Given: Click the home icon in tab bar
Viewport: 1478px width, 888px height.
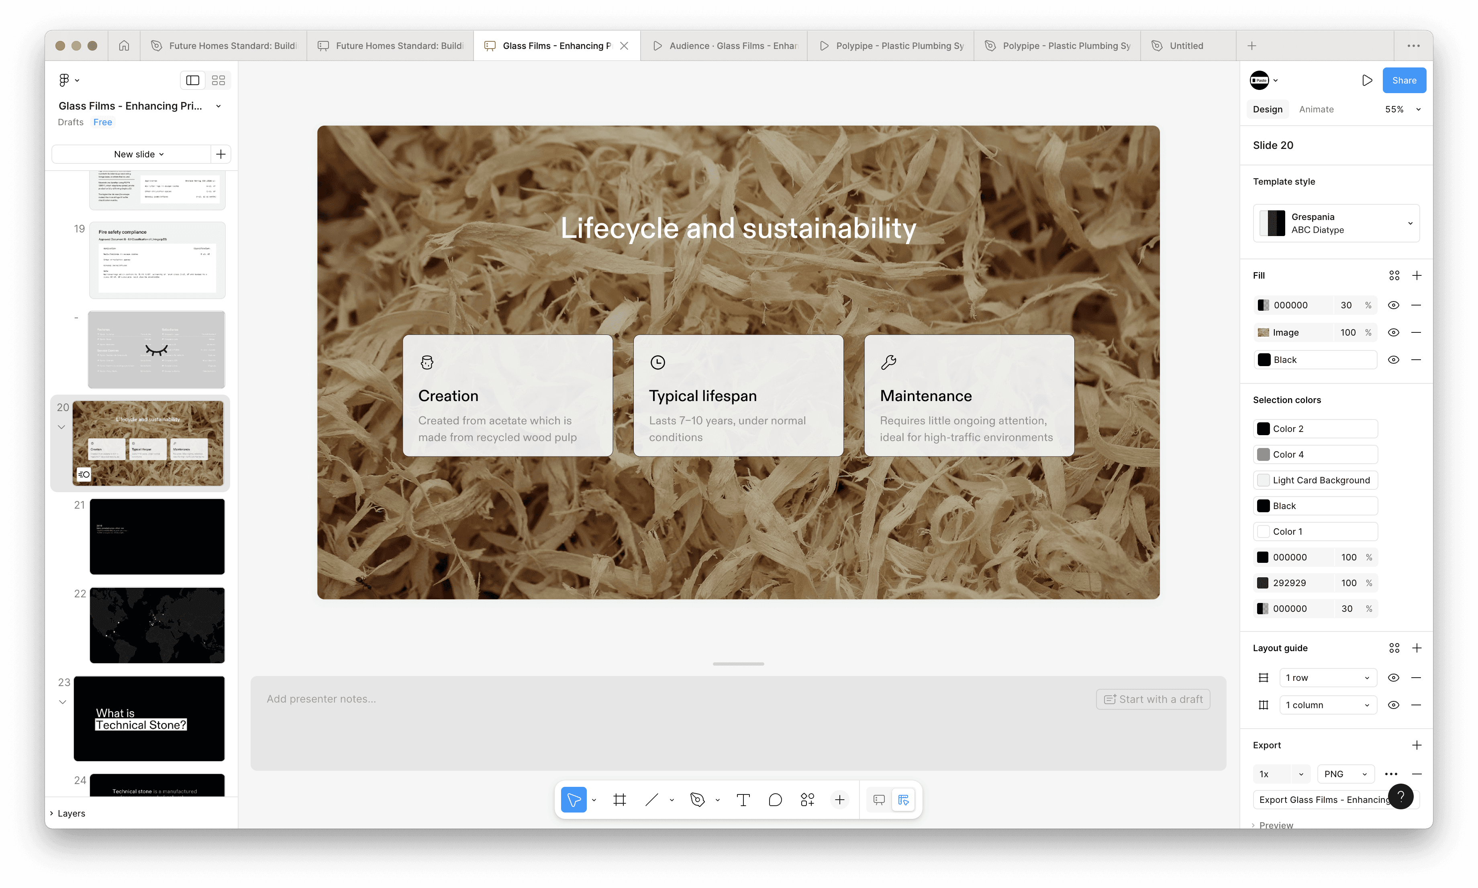Looking at the screenshot, I should pos(124,45).
